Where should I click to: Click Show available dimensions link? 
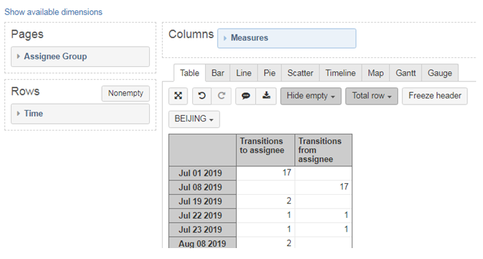[x=53, y=12]
